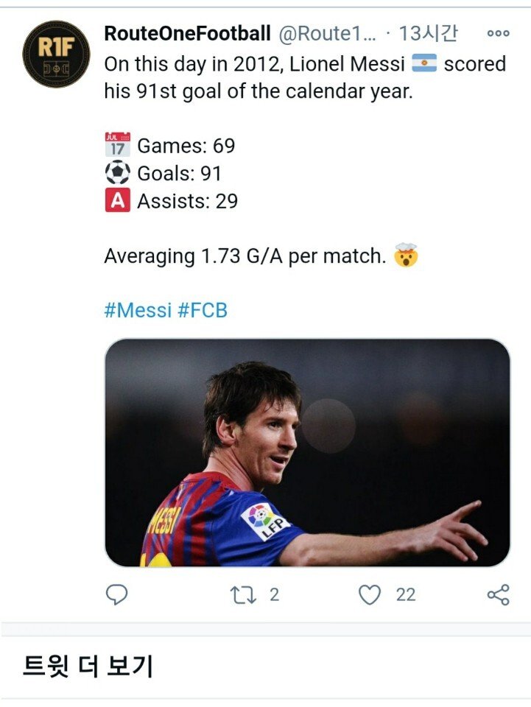Image resolution: width=531 pixels, height=707 pixels.
Task: Click the calendar emoji beside Games
Action: pos(118,145)
